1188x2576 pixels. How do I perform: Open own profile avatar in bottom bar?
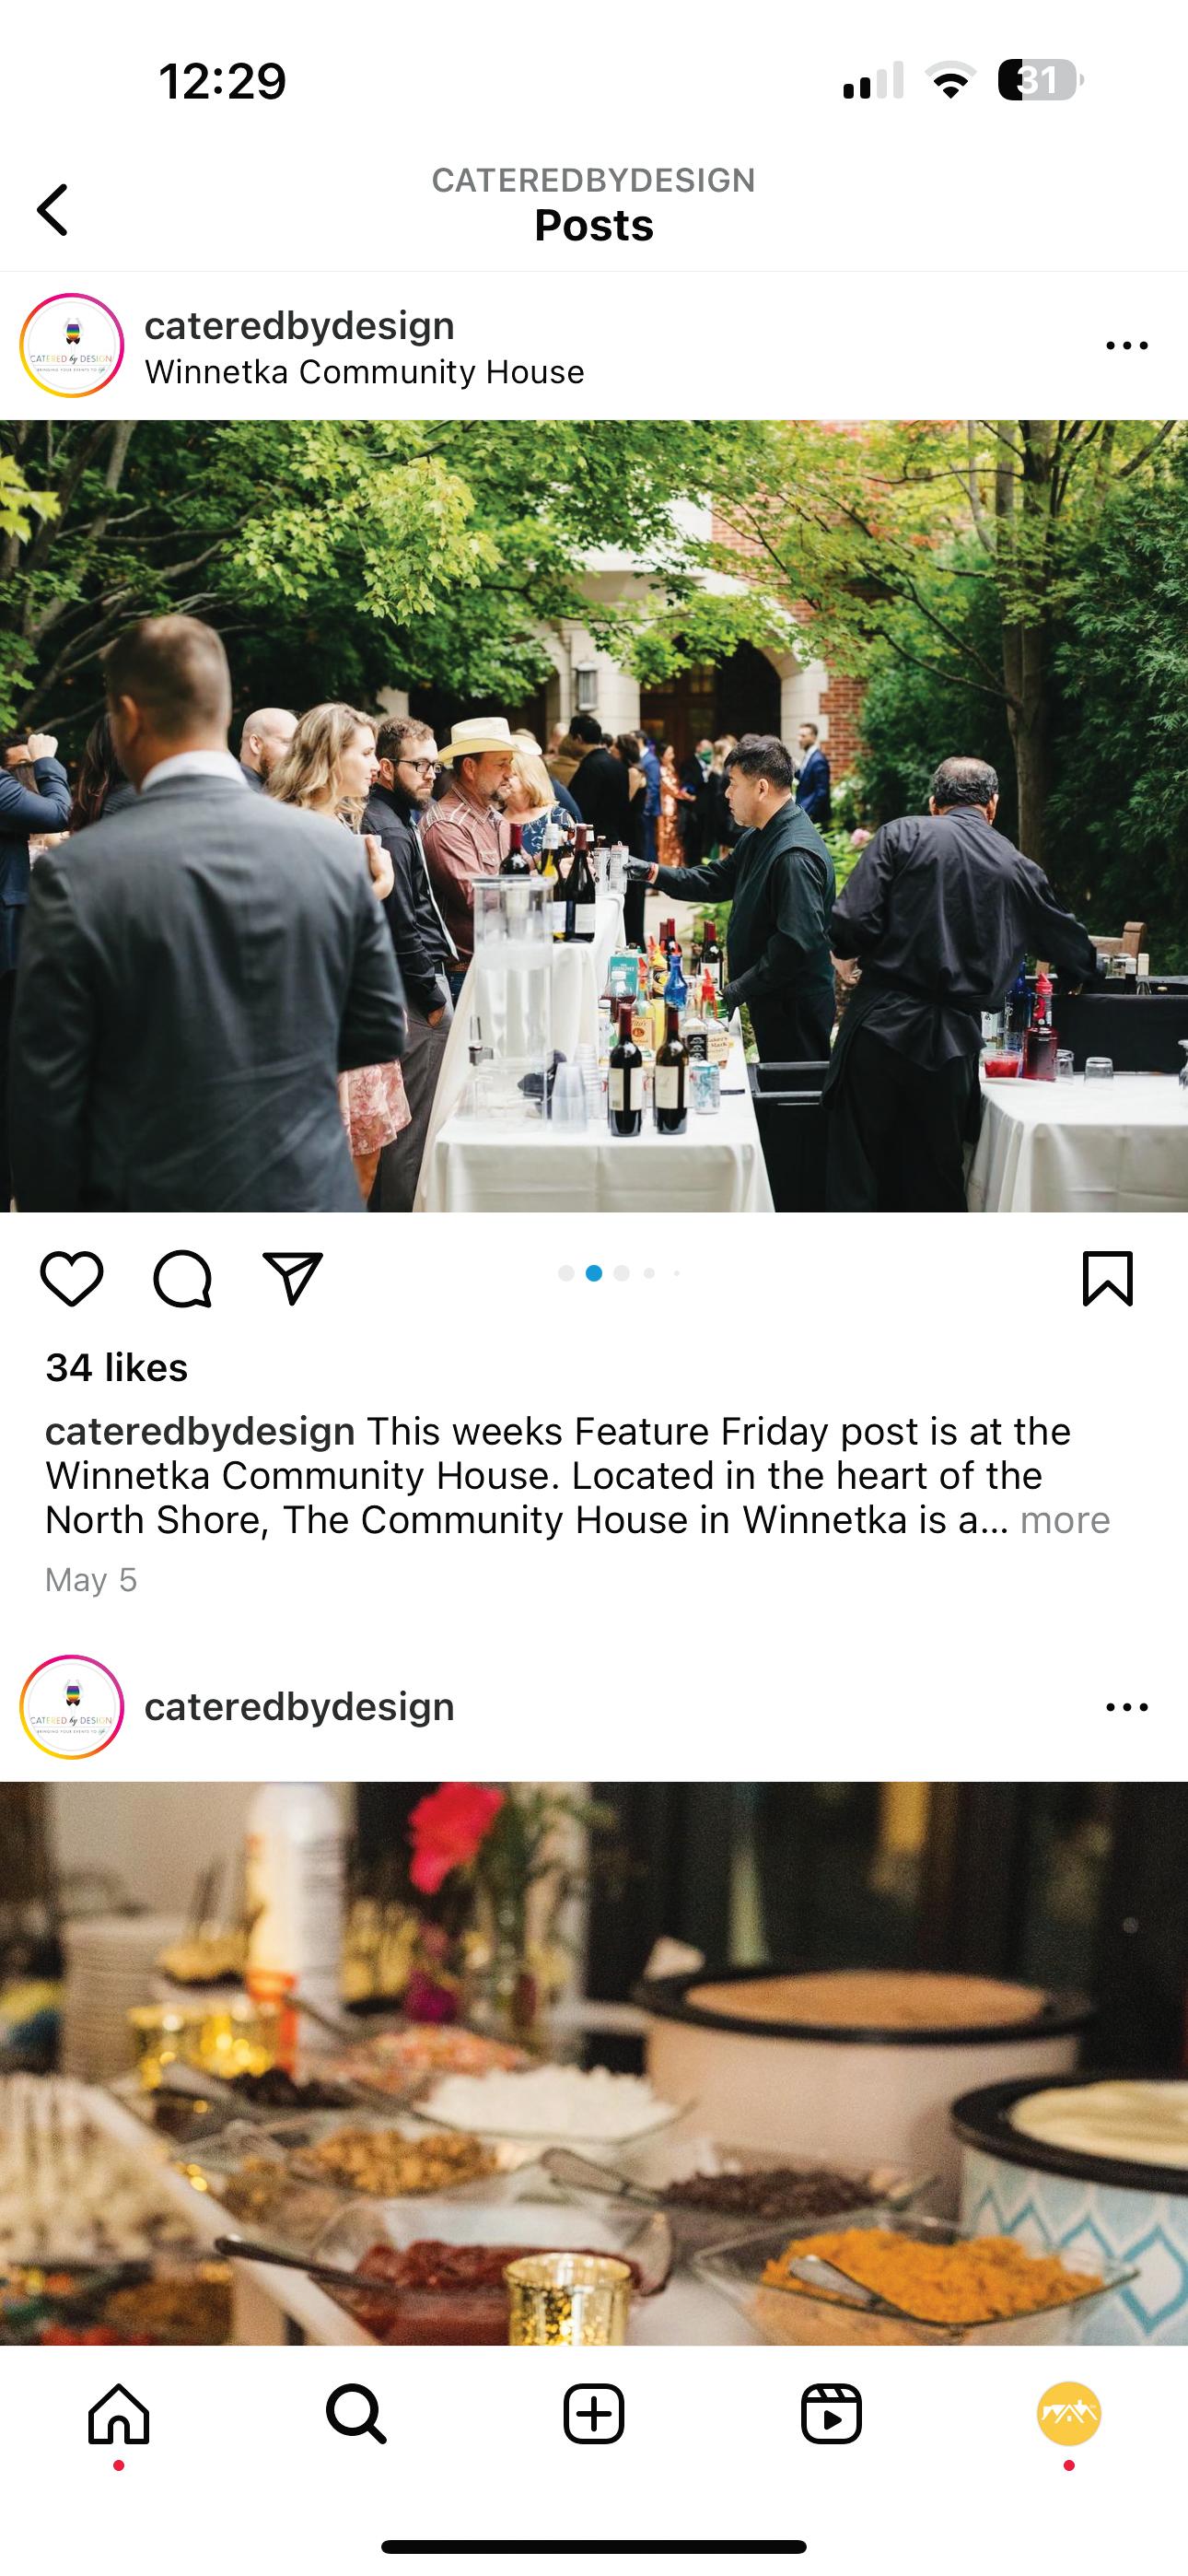pyautogui.click(x=1069, y=2414)
